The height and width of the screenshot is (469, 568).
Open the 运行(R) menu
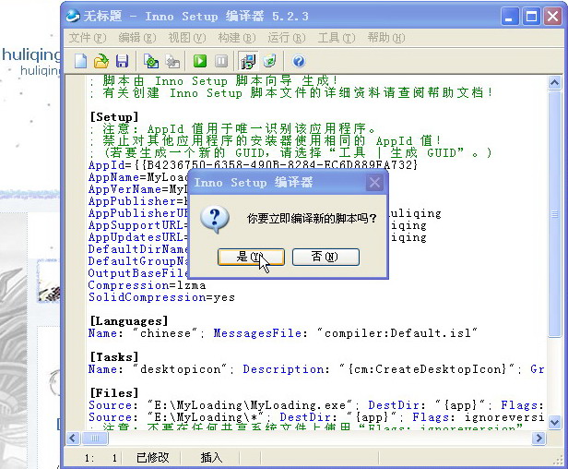coord(287,37)
